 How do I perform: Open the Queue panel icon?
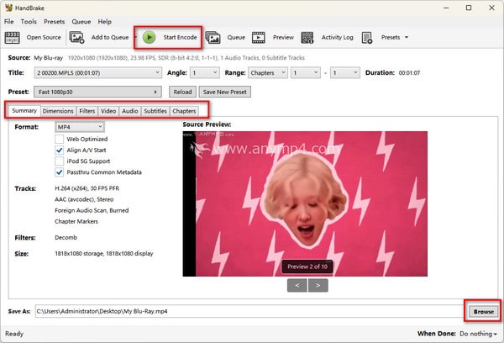(x=213, y=37)
